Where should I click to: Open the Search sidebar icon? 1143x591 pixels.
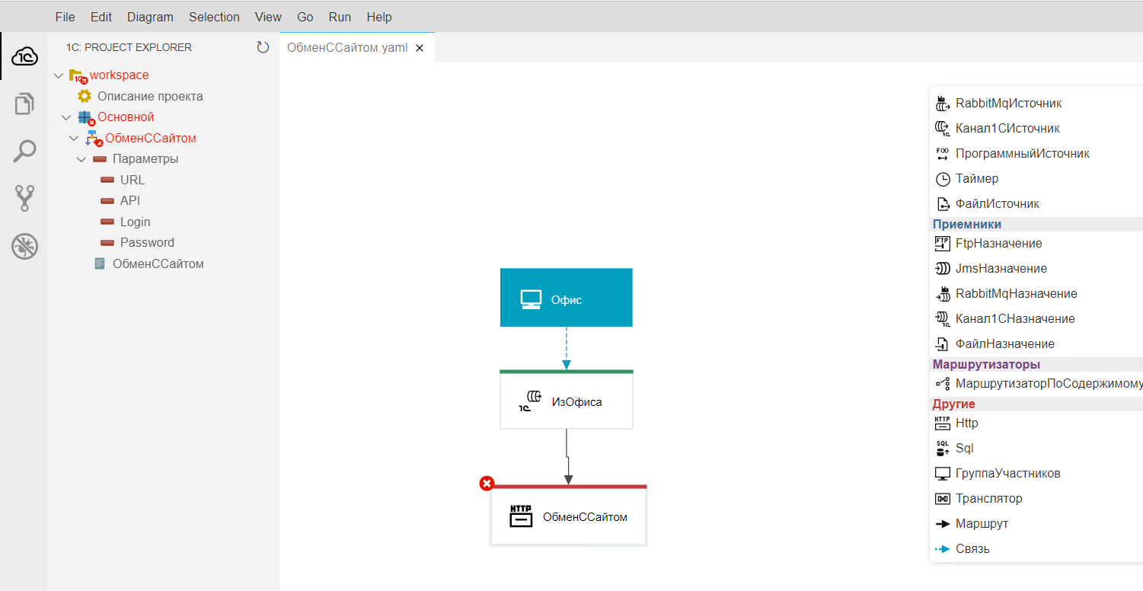[x=24, y=151]
